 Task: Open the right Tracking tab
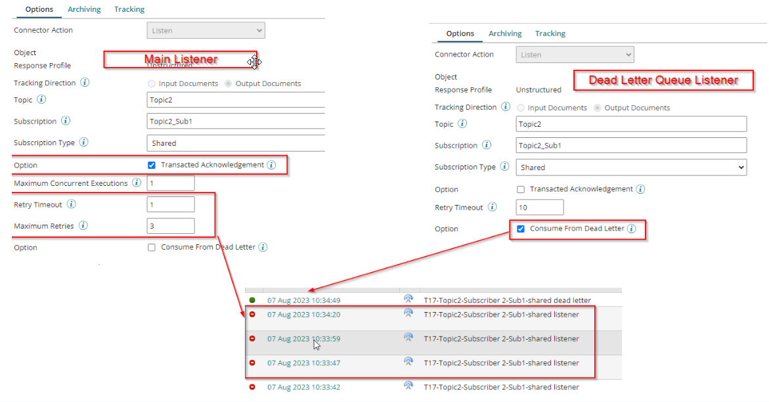coord(550,33)
